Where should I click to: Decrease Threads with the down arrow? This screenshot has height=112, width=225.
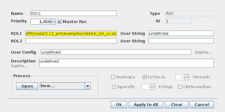click(x=187, y=79)
